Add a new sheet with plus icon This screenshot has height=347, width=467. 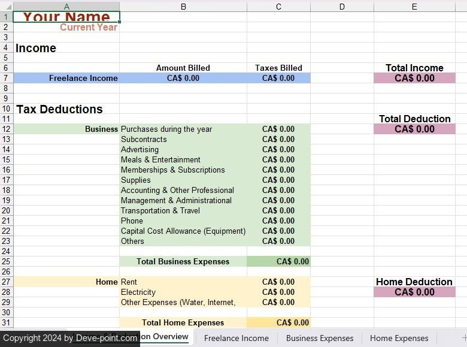(463, 338)
